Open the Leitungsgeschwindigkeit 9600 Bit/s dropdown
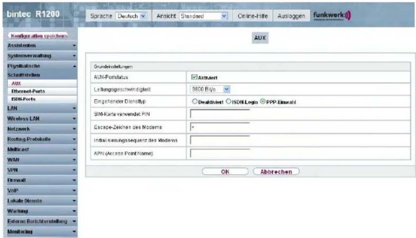This screenshot has height=238, width=416. [x=210, y=89]
